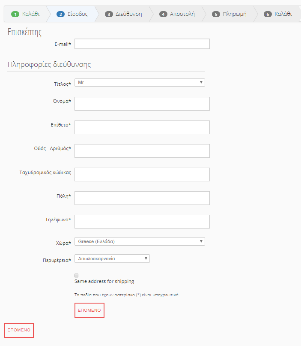
Task: Open the Τίτλος dropdown showing Mr
Action: [140, 82]
